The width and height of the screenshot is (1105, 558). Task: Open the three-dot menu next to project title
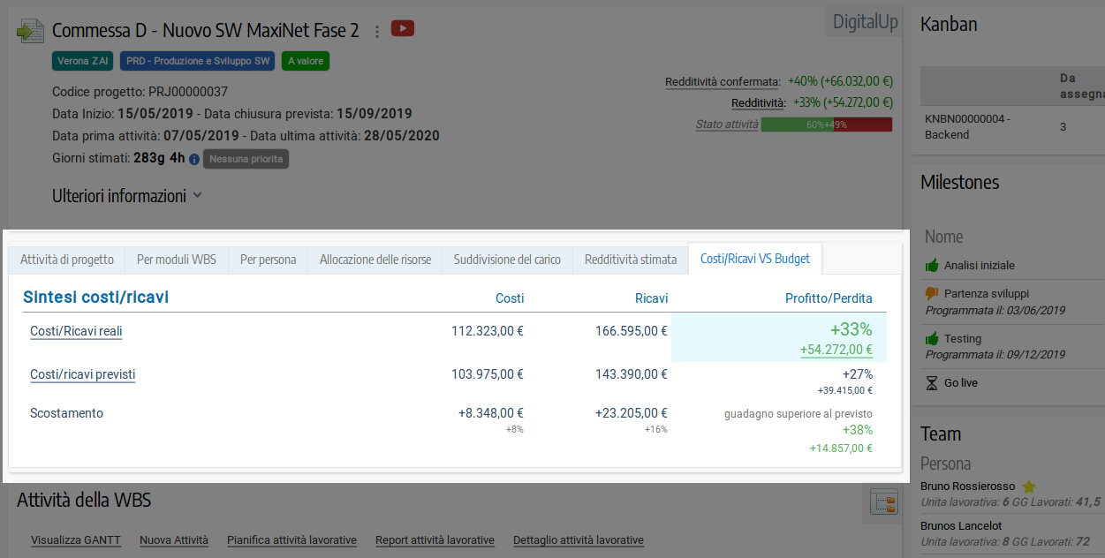click(377, 32)
